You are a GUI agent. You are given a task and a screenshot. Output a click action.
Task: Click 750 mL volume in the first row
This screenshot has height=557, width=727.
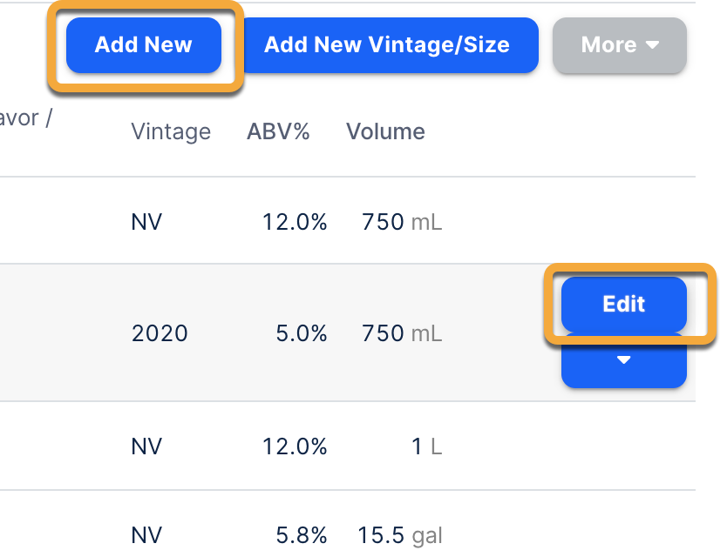point(402,223)
